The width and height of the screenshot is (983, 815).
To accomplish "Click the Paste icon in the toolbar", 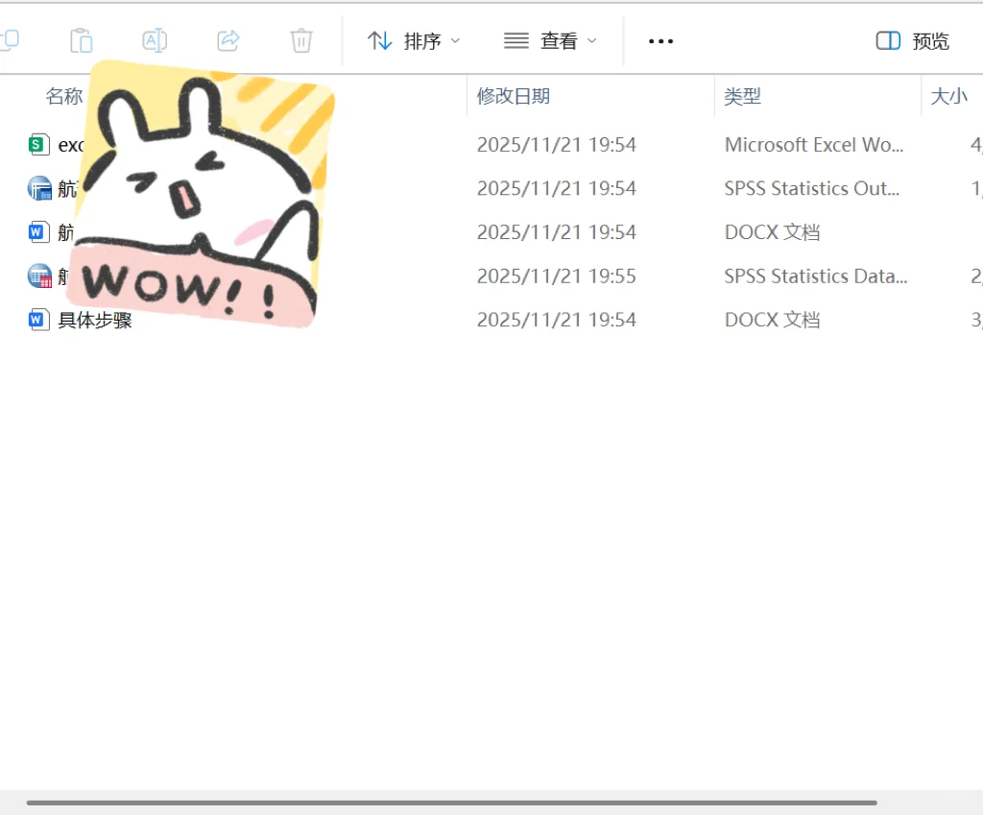I will click(x=81, y=40).
